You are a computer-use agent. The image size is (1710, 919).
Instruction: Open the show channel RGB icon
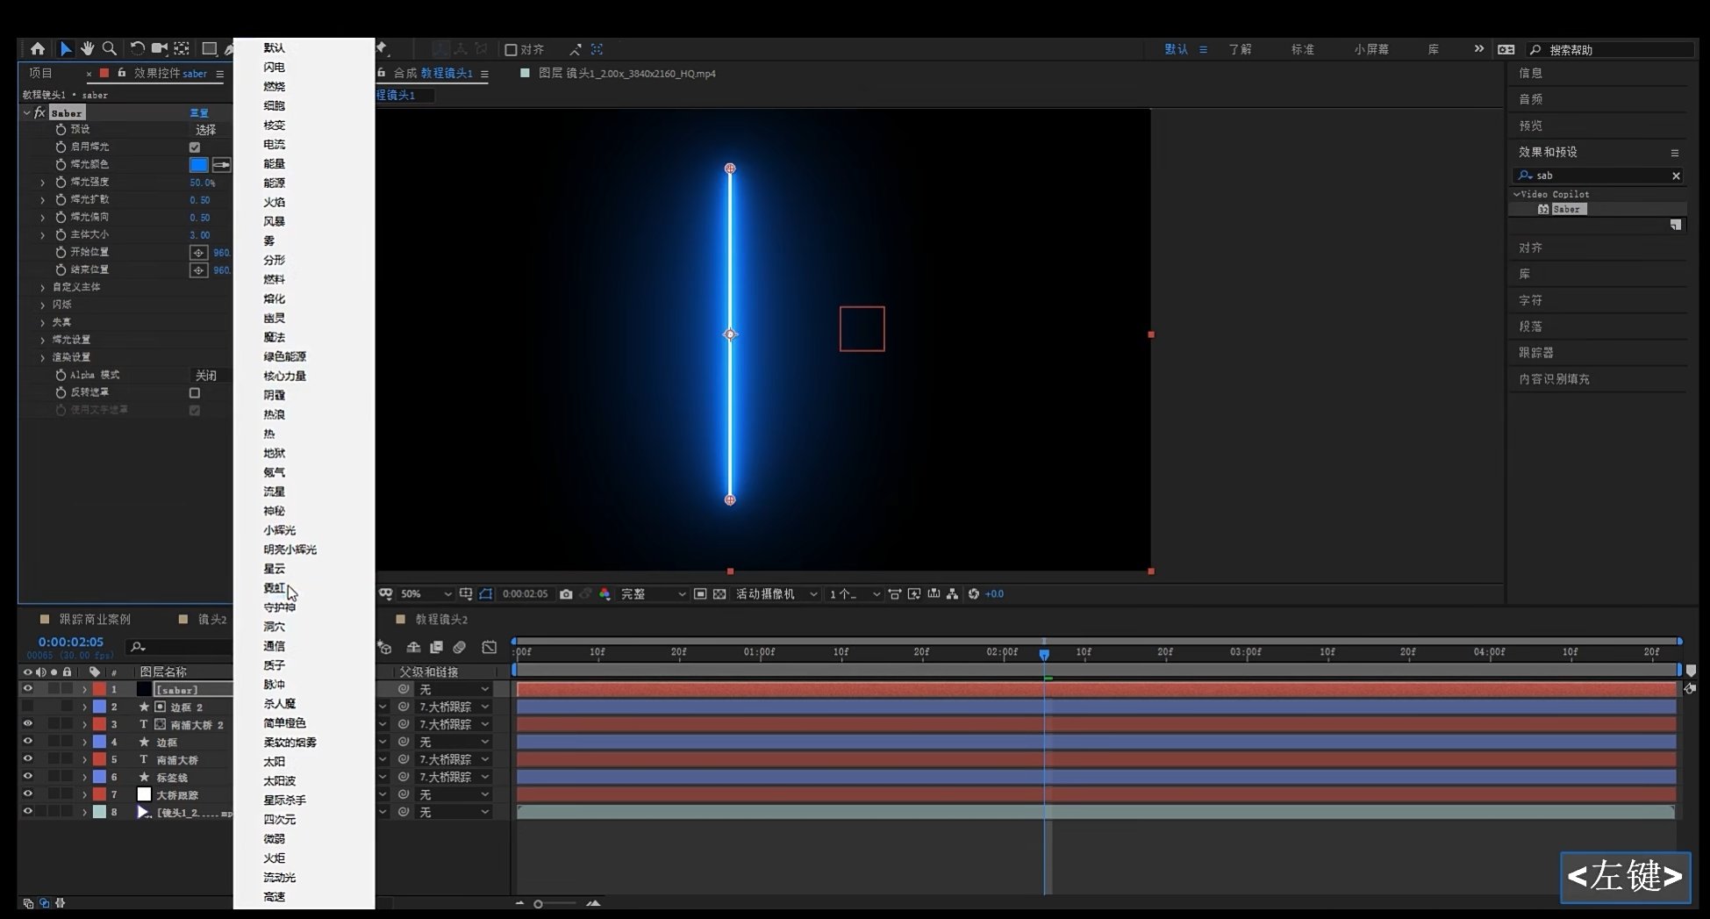(605, 594)
